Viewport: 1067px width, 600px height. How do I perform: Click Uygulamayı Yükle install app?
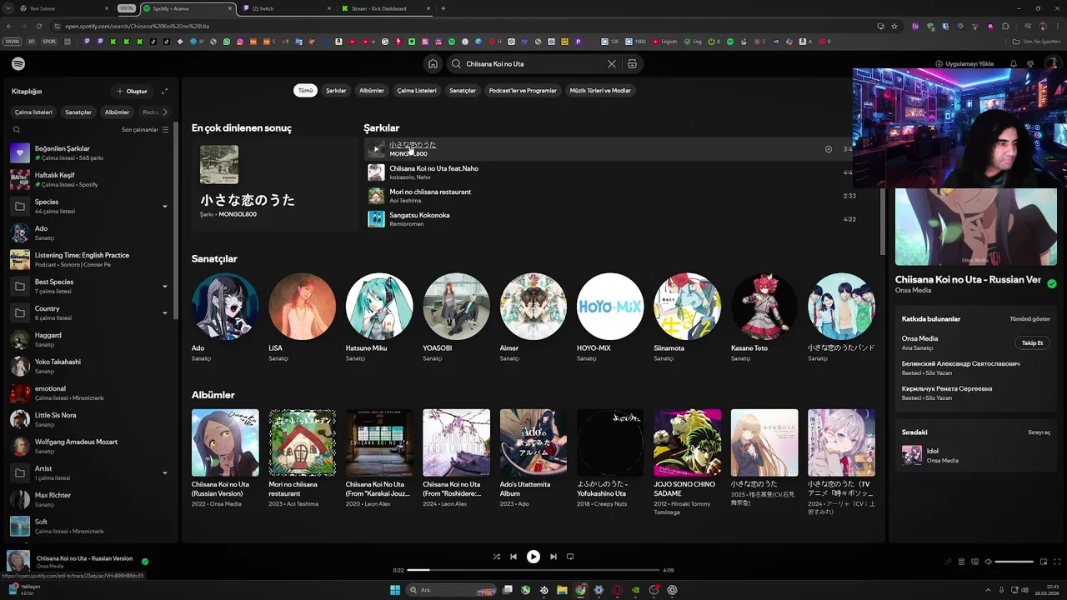964,64
